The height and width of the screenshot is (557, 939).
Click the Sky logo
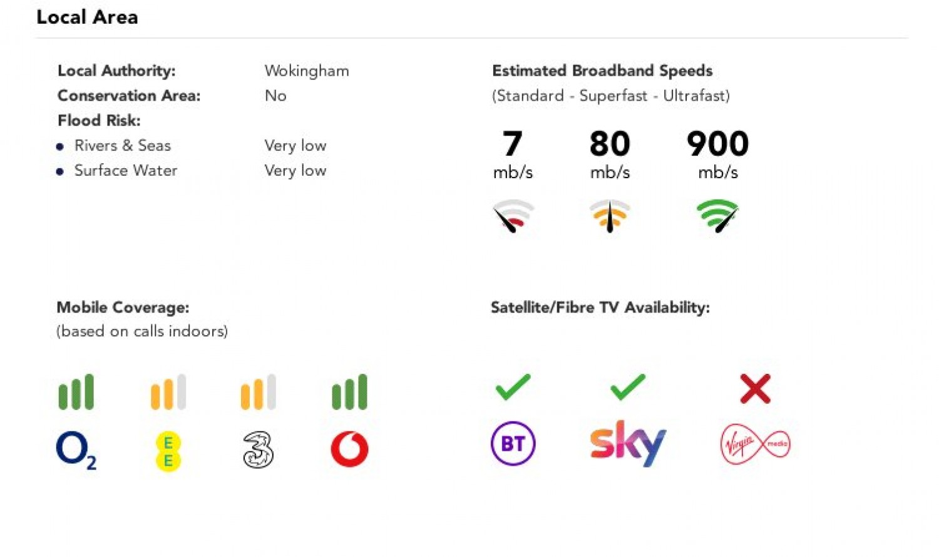coord(627,443)
